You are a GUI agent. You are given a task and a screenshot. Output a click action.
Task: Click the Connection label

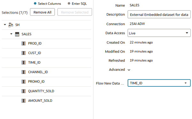coord(116,24)
